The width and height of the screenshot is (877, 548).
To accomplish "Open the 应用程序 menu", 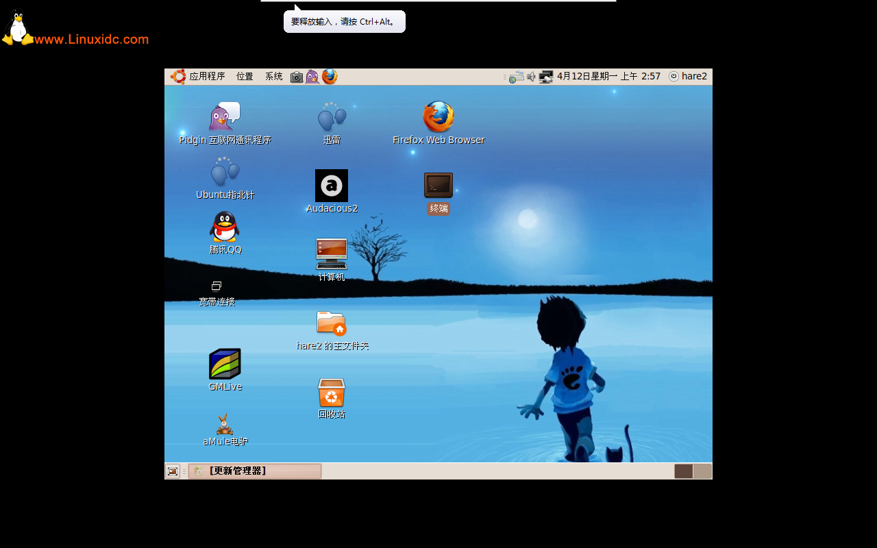I will 199,76.
